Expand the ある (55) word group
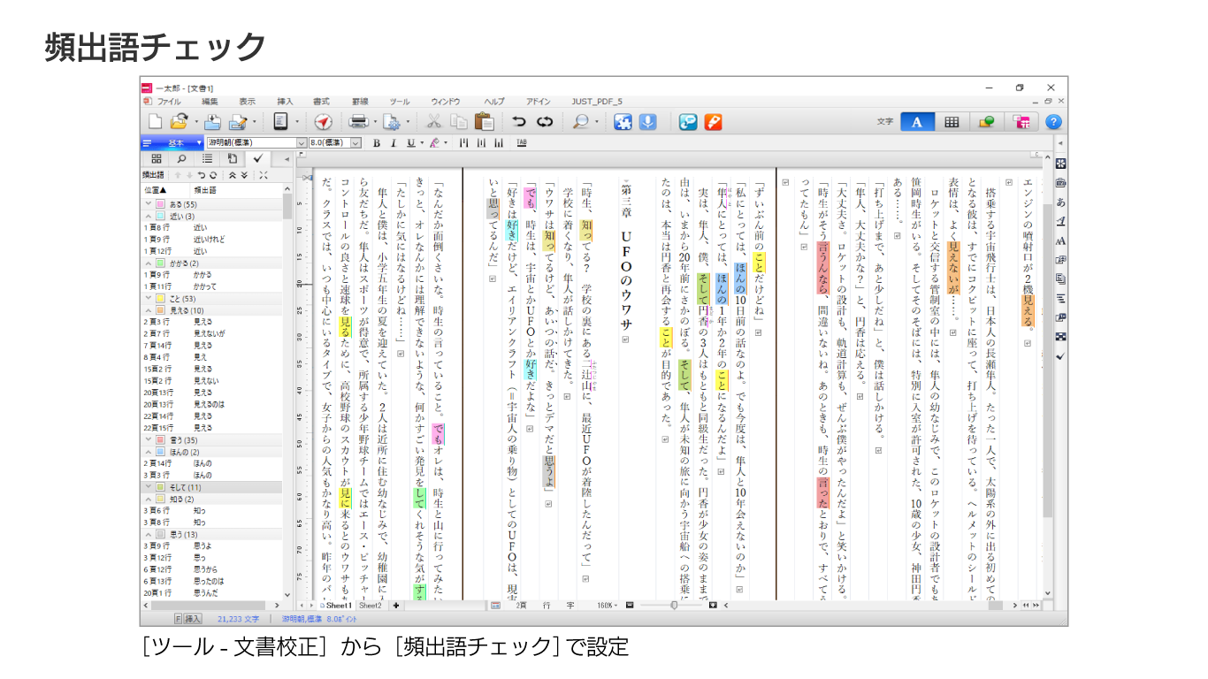This screenshot has height=679, width=1208. pos(149,204)
